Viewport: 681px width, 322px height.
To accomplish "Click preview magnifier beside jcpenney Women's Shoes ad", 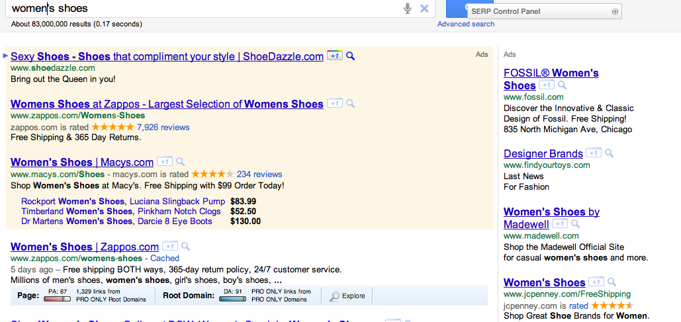I will tap(612, 281).
